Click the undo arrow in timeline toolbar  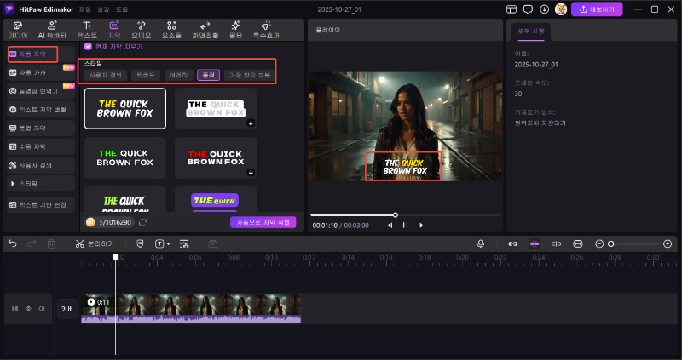click(x=12, y=243)
